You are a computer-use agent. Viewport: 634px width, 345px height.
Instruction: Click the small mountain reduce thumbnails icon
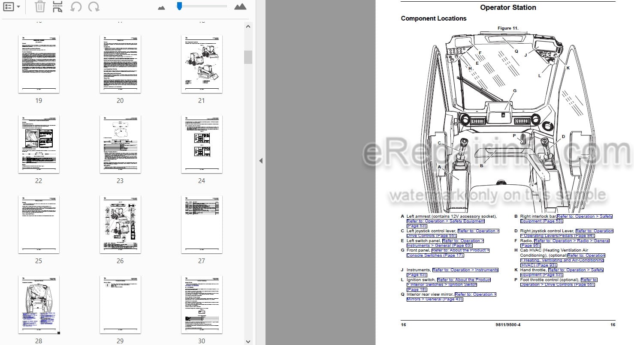click(x=162, y=7)
